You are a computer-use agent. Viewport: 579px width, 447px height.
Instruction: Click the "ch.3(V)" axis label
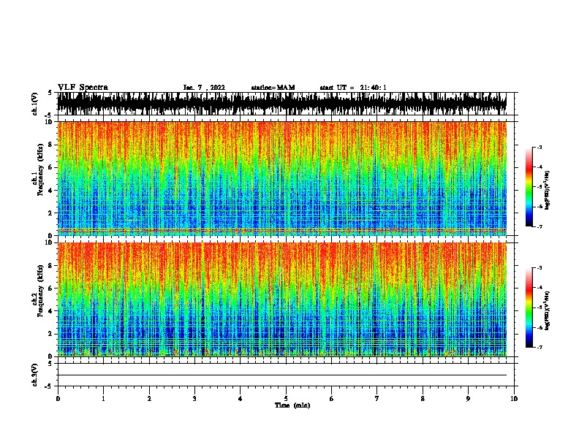[34, 375]
